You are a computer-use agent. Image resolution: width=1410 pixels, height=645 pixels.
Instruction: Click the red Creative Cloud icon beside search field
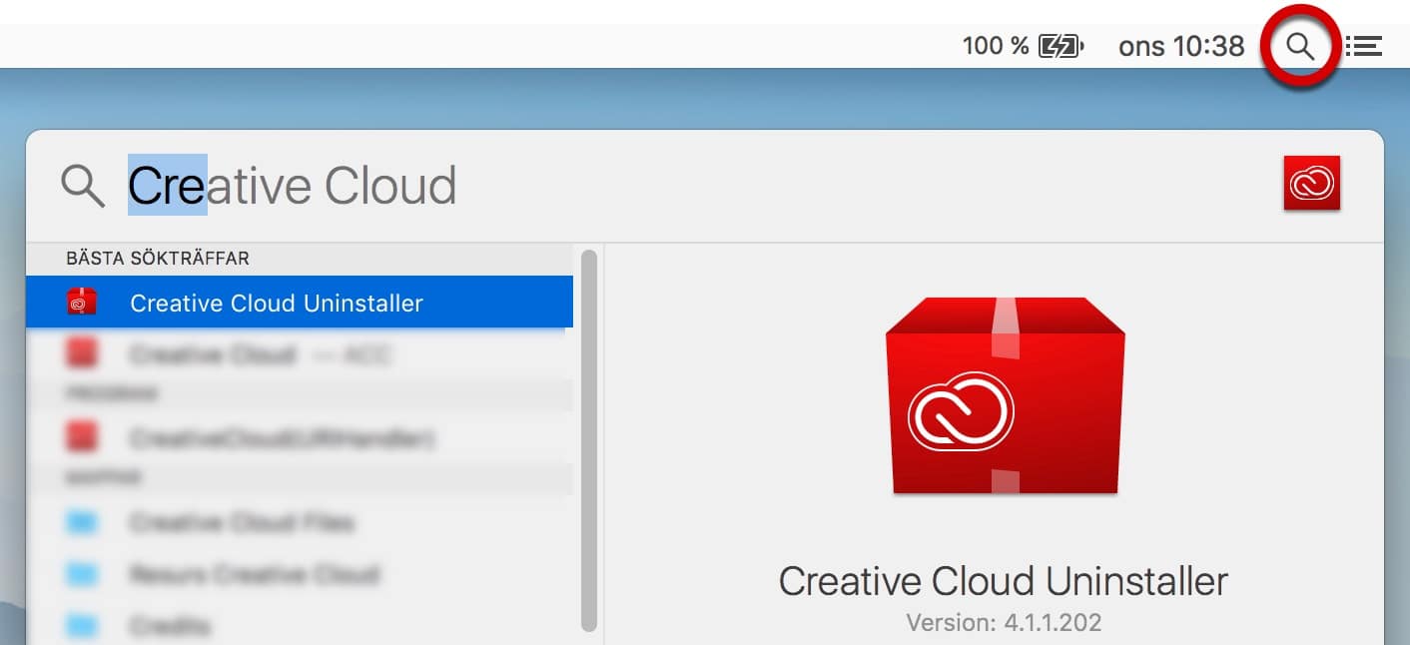click(1312, 184)
